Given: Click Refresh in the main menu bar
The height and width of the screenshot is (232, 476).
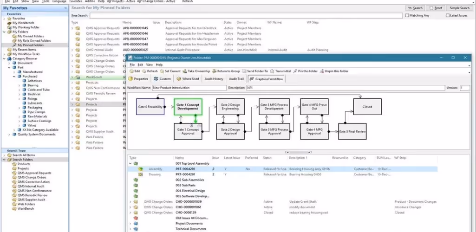Looking at the screenshot, I should pyautogui.click(x=187, y=1).
